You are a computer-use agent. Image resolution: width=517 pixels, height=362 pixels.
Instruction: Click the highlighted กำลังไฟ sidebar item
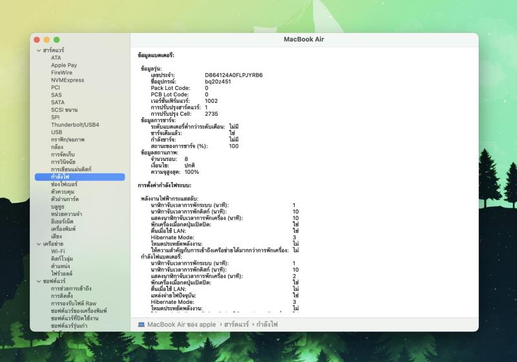tap(79, 177)
